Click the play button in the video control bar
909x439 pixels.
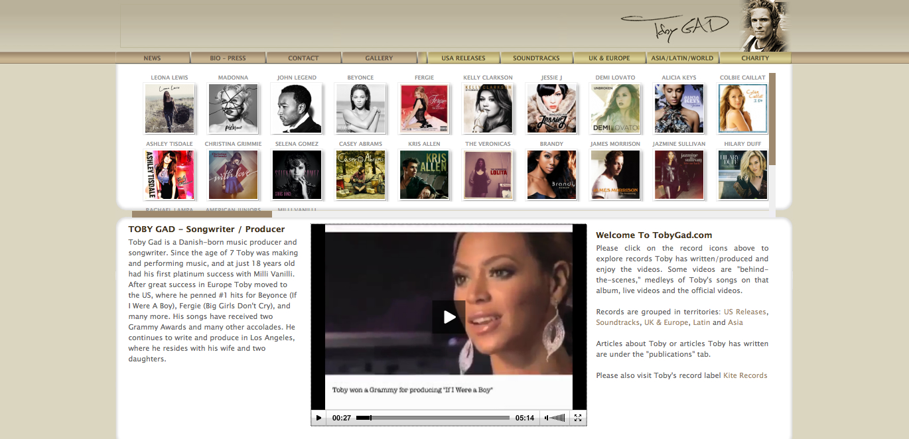tap(318, 418)
